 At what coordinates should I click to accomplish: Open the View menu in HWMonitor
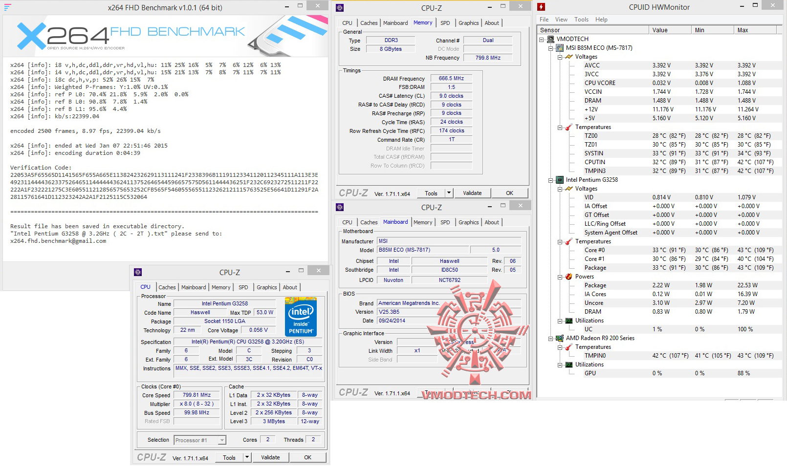(x=561, y=20)
